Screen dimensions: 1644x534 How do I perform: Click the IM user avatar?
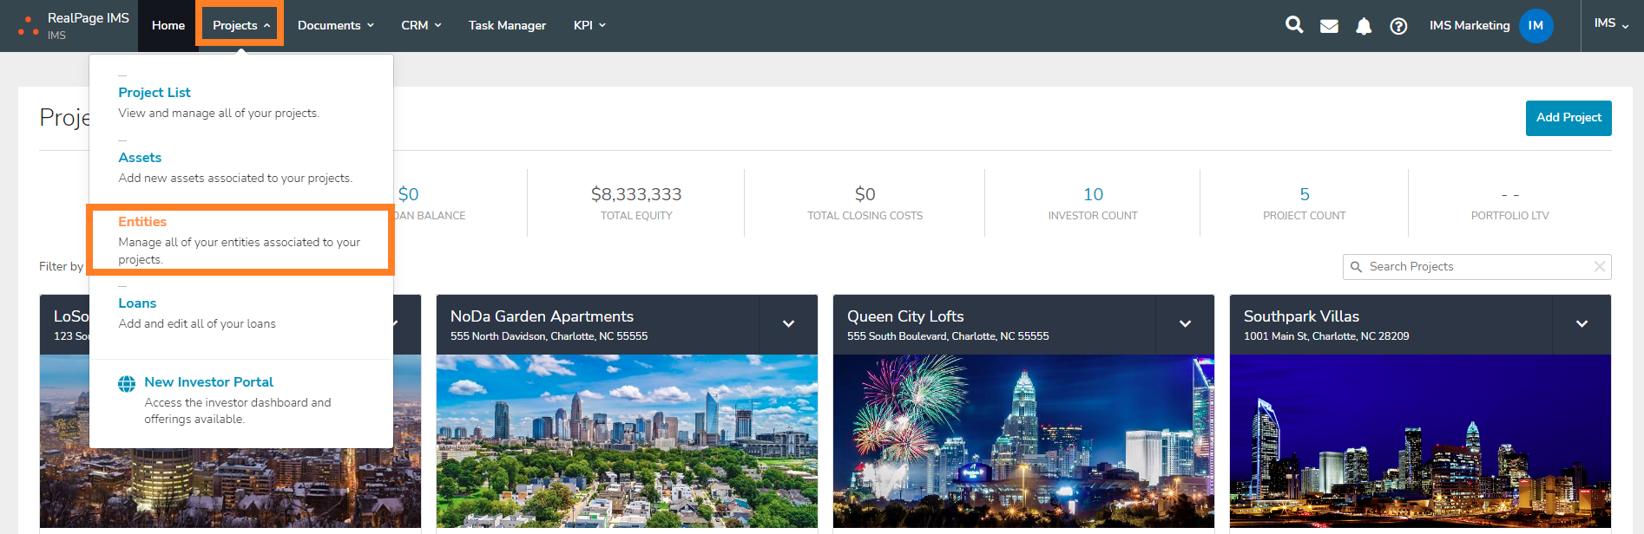click(1535, 26)
